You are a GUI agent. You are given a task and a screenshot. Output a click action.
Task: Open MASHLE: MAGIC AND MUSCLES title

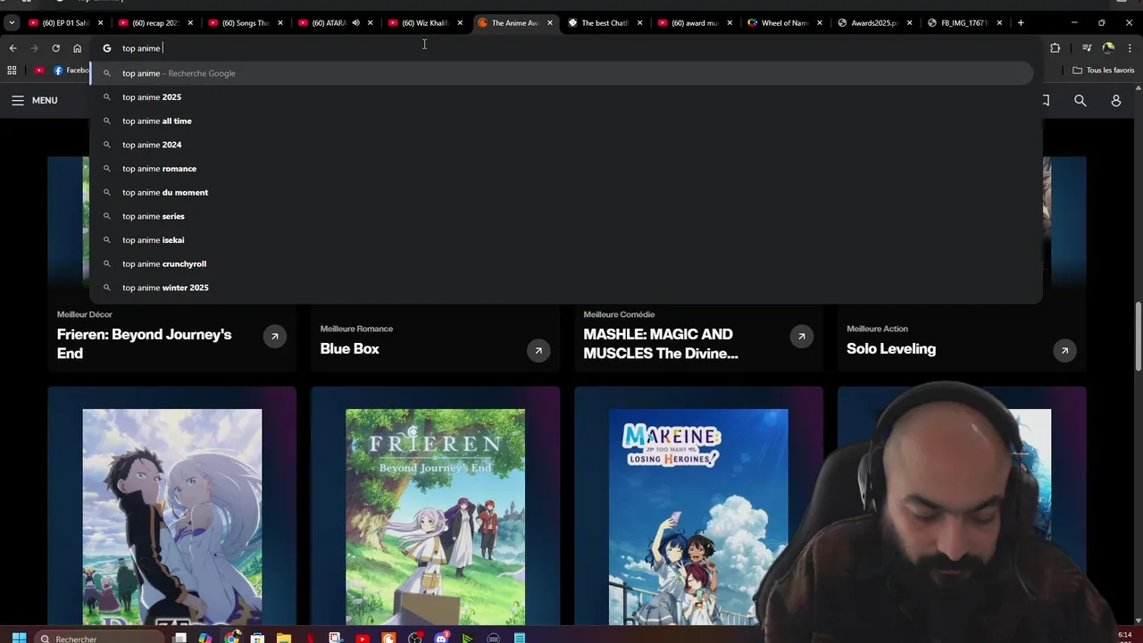pos(661,344)
